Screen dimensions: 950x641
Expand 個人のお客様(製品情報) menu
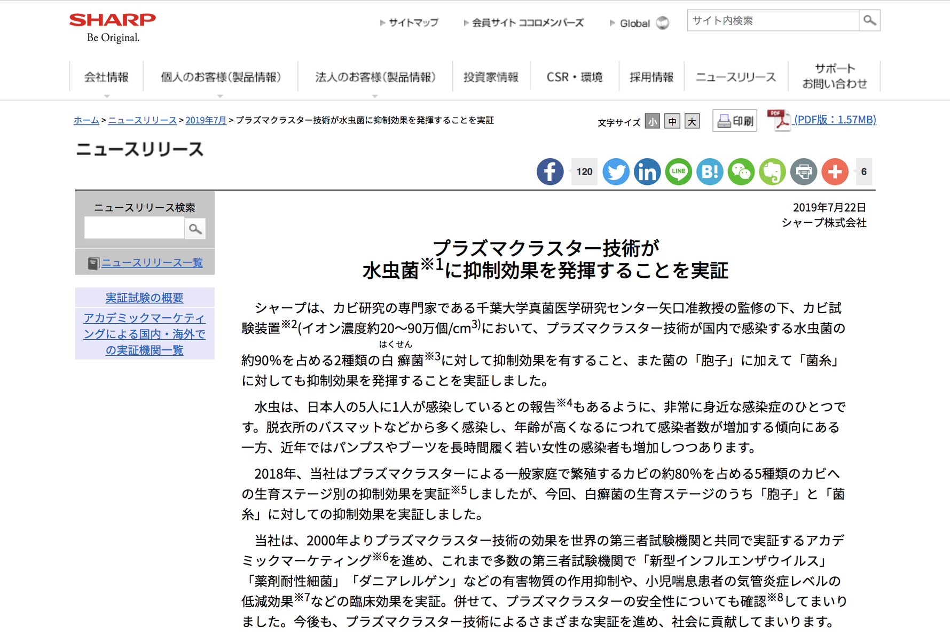click(x=221, y=77)
